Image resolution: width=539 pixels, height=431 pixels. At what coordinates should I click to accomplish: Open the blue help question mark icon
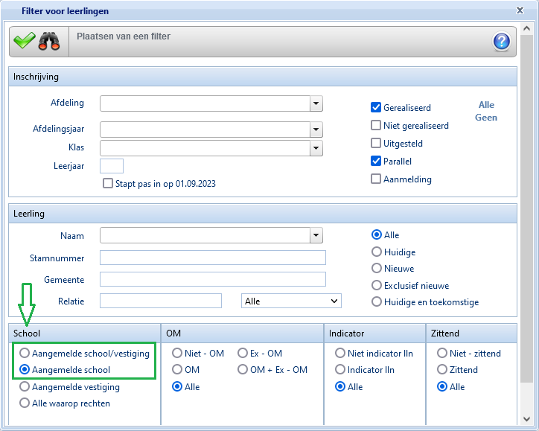[x=502, y=42]
